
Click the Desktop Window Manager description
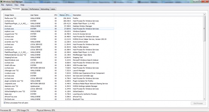pyautogui.click(x=82, y=26)
